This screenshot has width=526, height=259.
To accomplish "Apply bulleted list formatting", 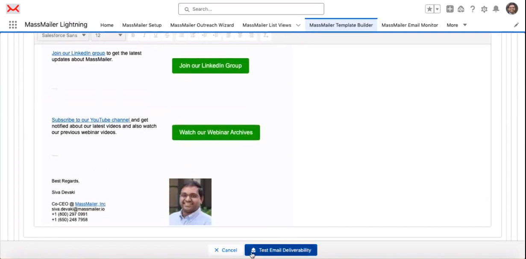I will [x=182, y=35].
